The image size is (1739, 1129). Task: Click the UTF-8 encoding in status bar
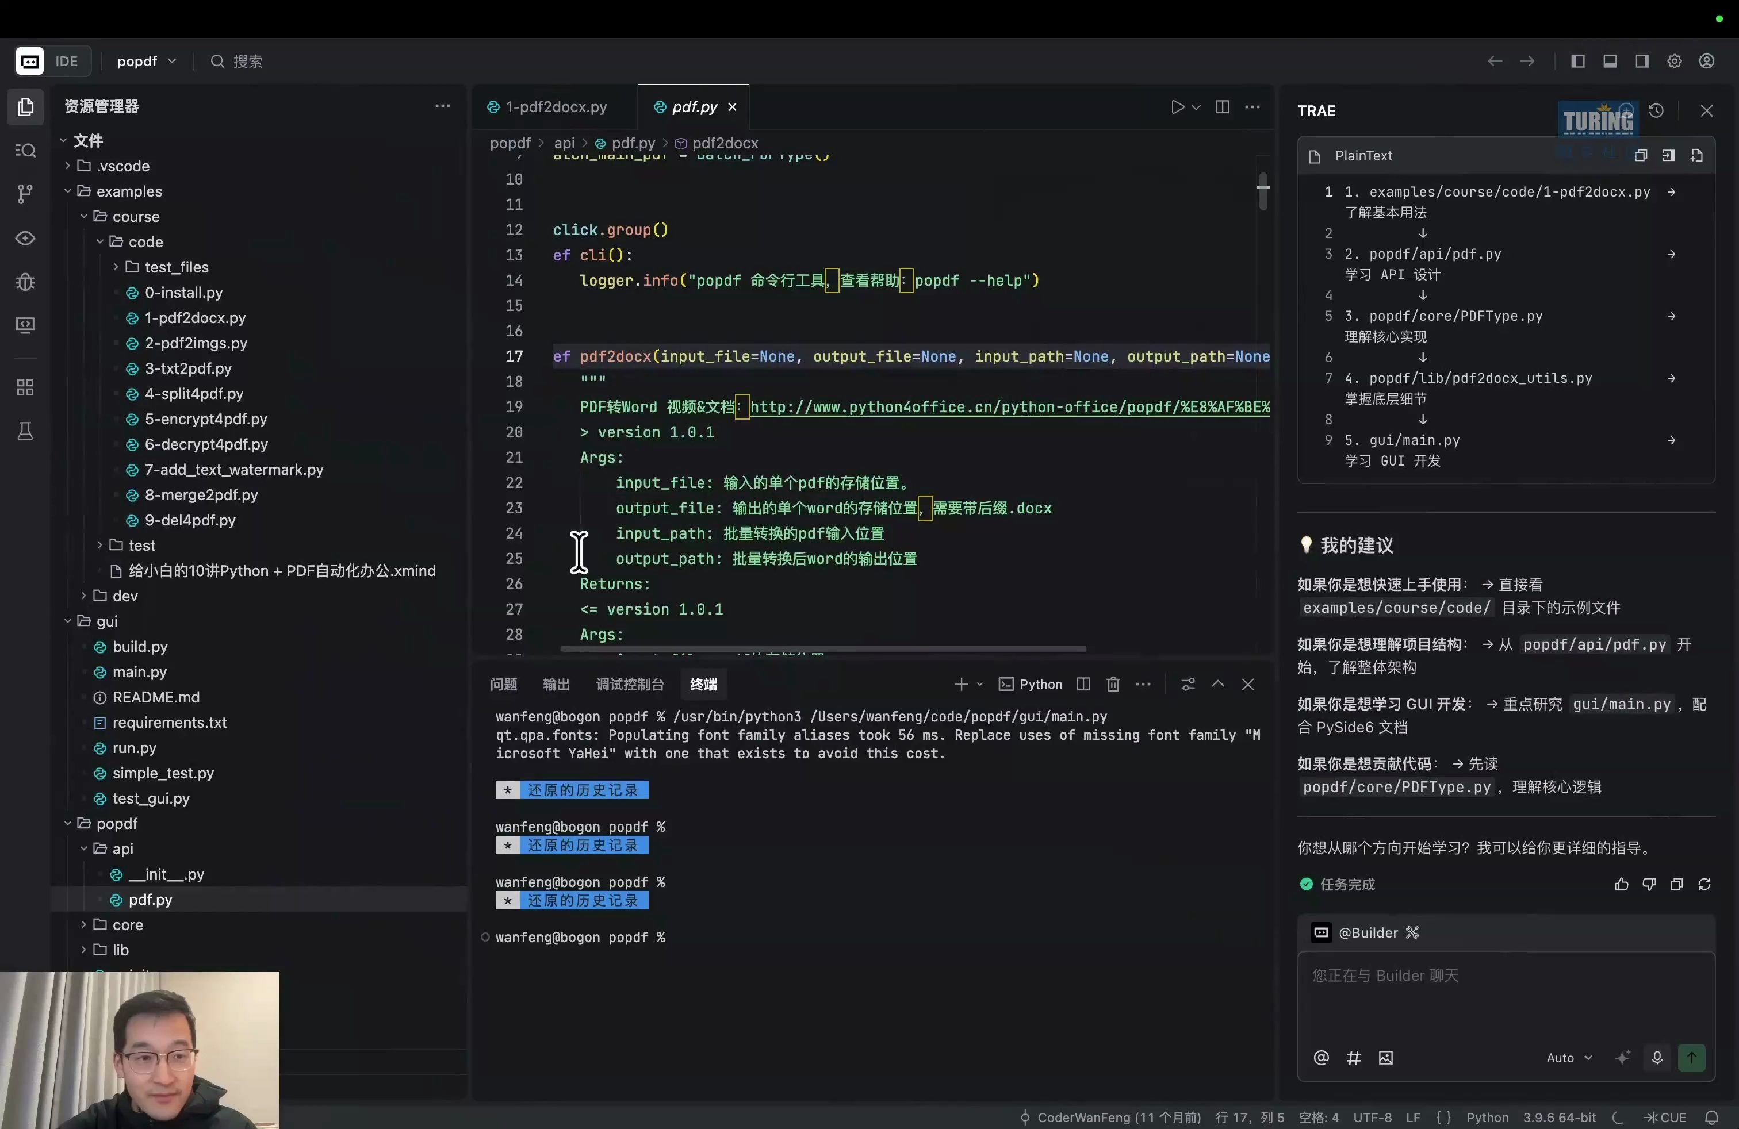[x=1372, y=1118]
